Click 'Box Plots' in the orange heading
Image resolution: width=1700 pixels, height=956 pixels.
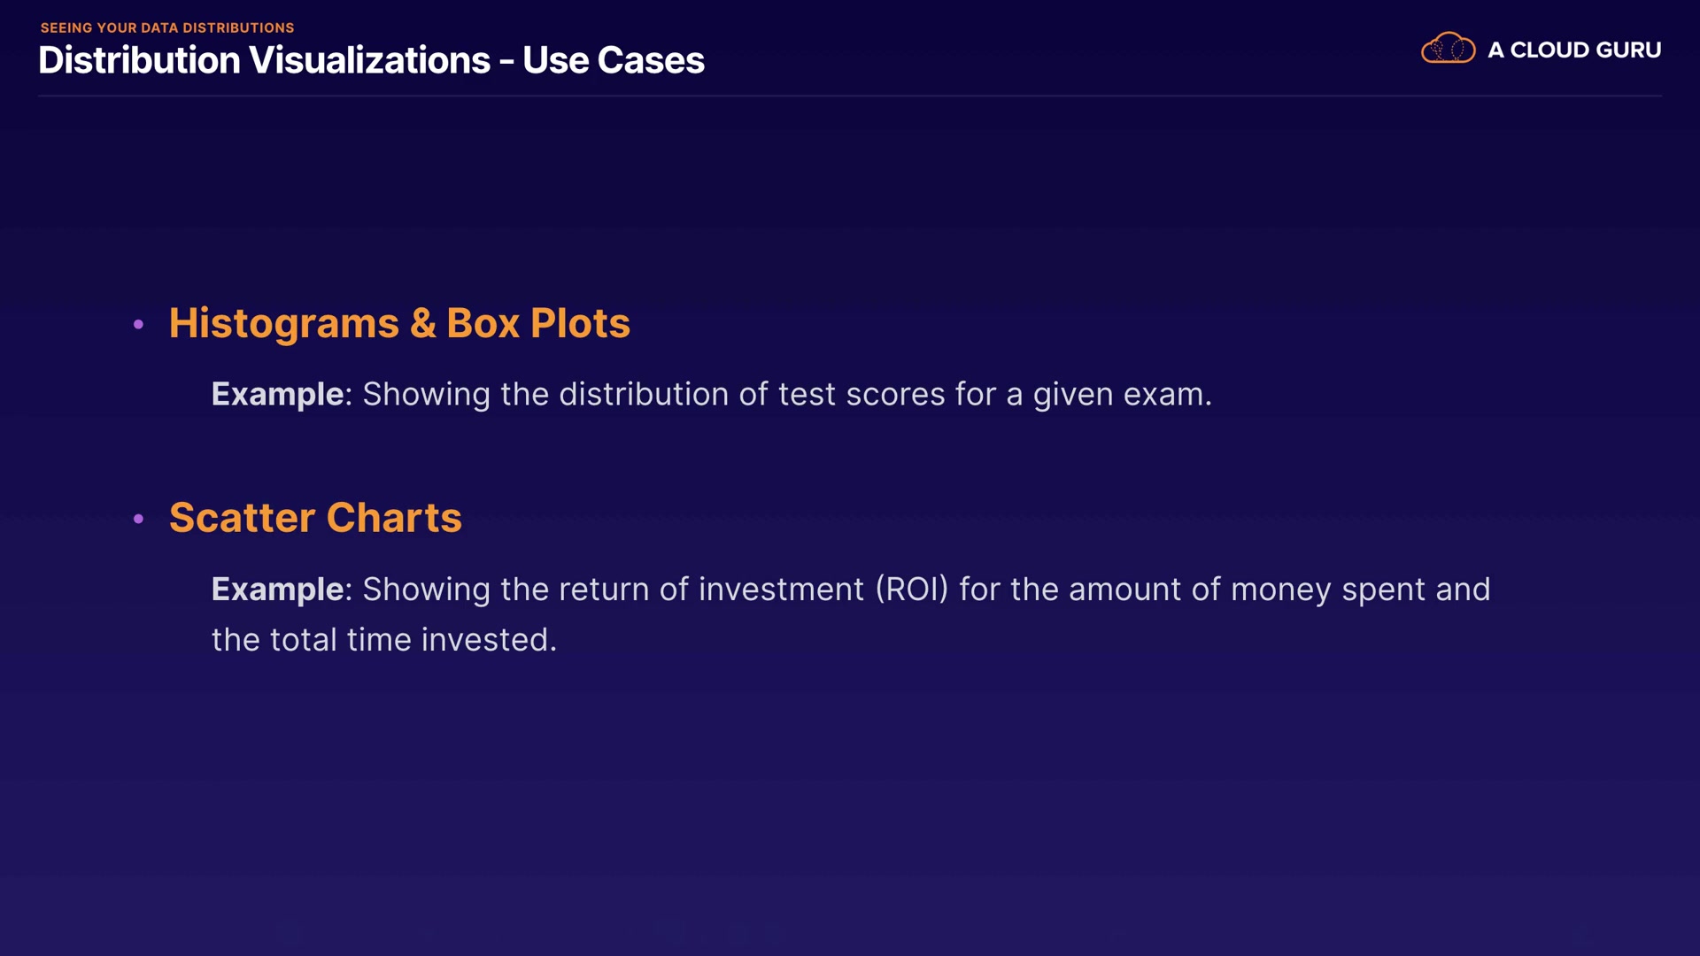(x=538, y=324)
